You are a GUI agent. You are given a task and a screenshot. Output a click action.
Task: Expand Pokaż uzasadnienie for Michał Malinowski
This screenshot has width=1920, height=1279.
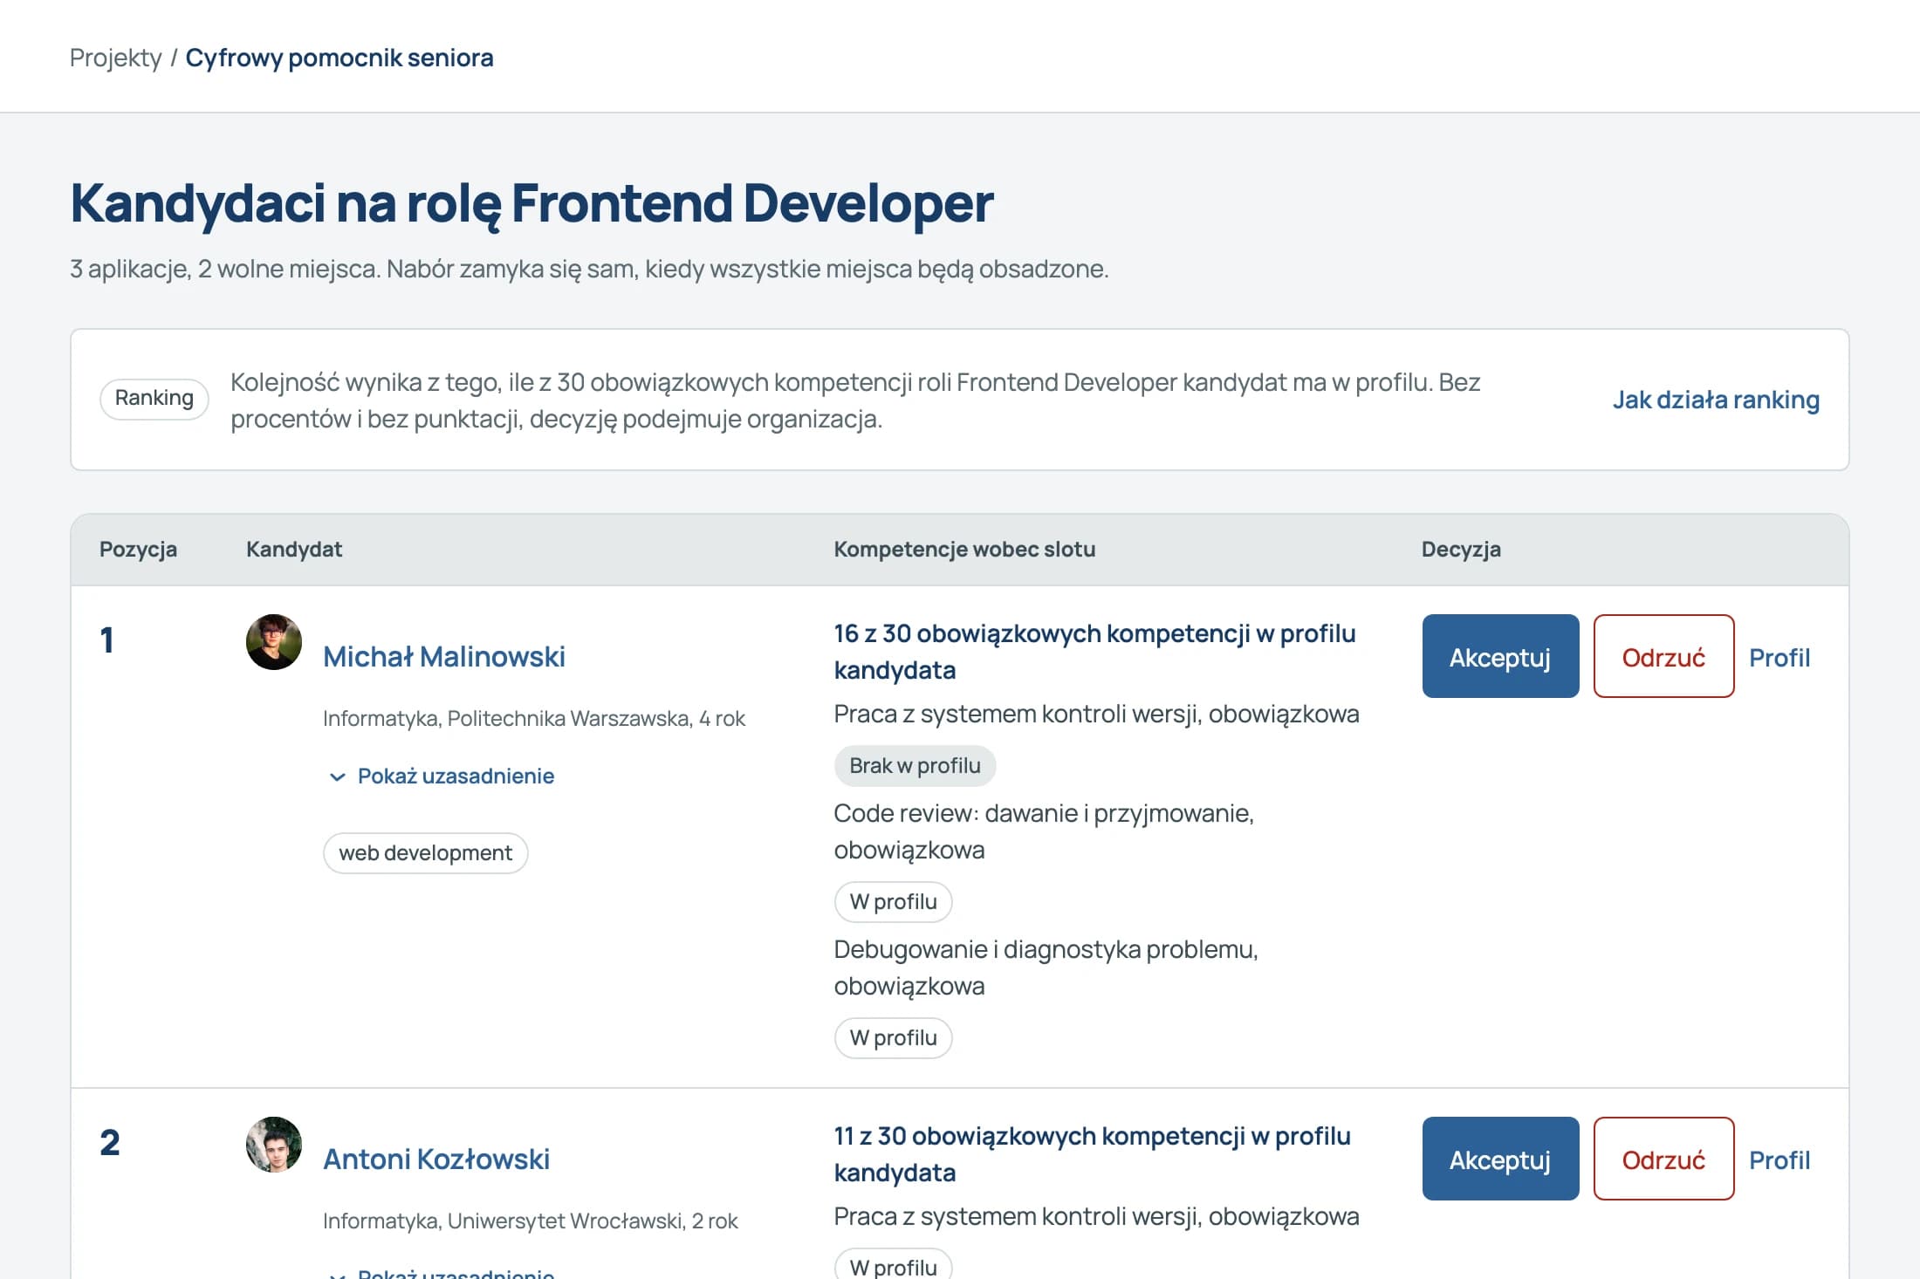[441, 776]
